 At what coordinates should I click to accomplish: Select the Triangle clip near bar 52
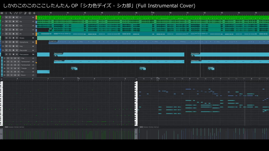click(x=211, y=68)
